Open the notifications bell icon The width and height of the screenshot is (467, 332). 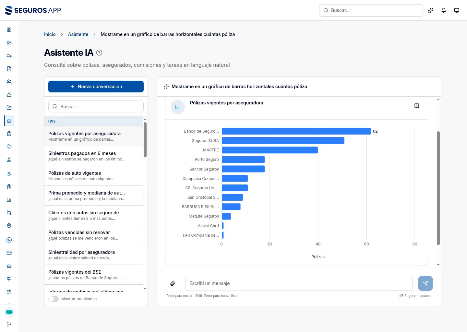pyautogui.click(x=444, y=10)
